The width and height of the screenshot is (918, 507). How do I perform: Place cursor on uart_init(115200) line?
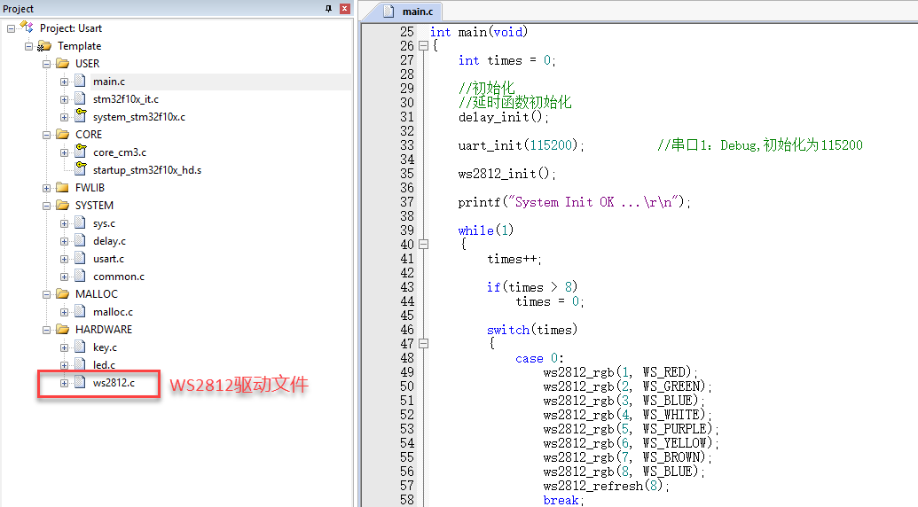[x=521, y=145]
